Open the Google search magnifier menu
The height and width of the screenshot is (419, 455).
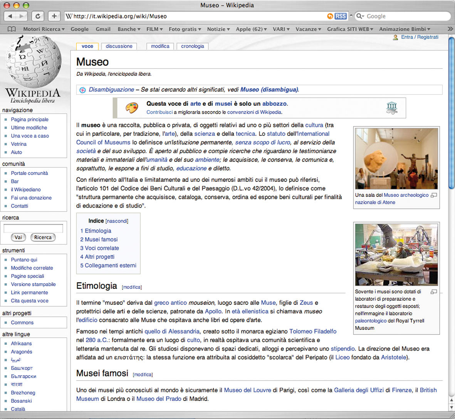(360, 16)
